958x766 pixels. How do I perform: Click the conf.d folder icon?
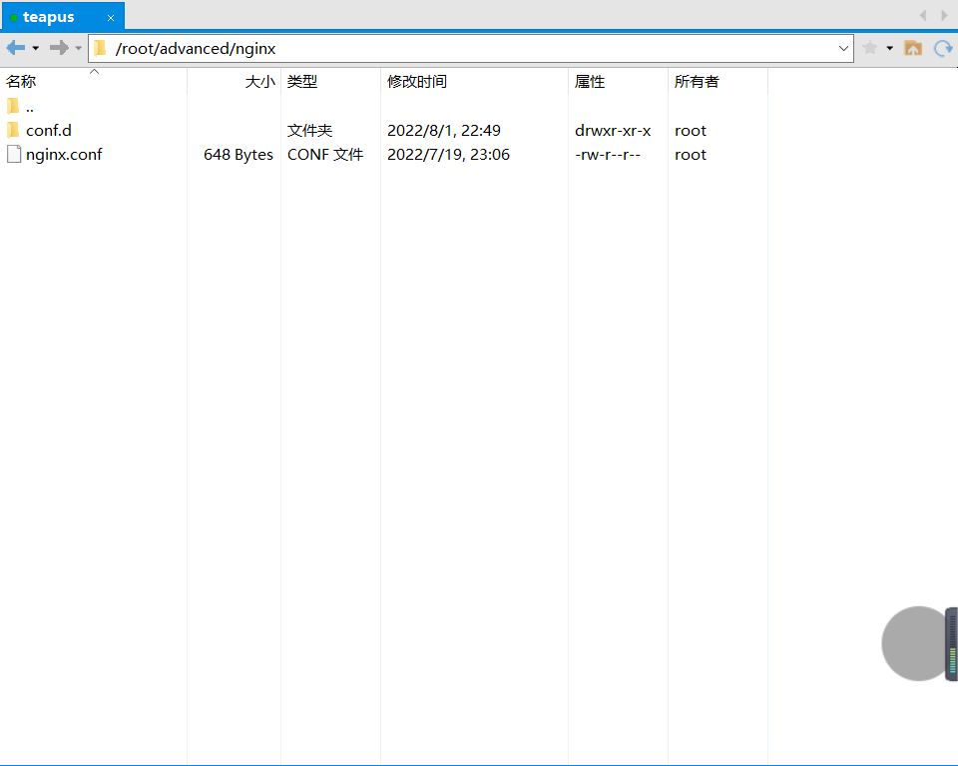[x=14, y=131]
